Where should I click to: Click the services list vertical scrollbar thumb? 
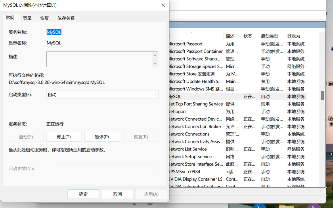[322, 96]
